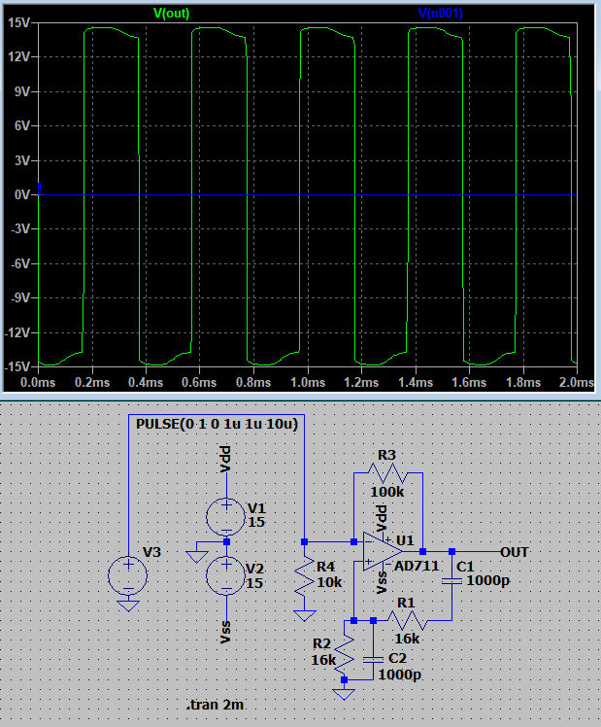Select feedback resistor R3 symbol

(x=387, y=473)
